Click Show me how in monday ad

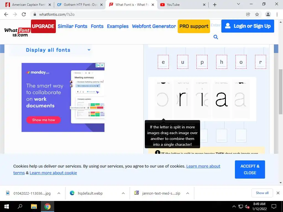(43, 120)
